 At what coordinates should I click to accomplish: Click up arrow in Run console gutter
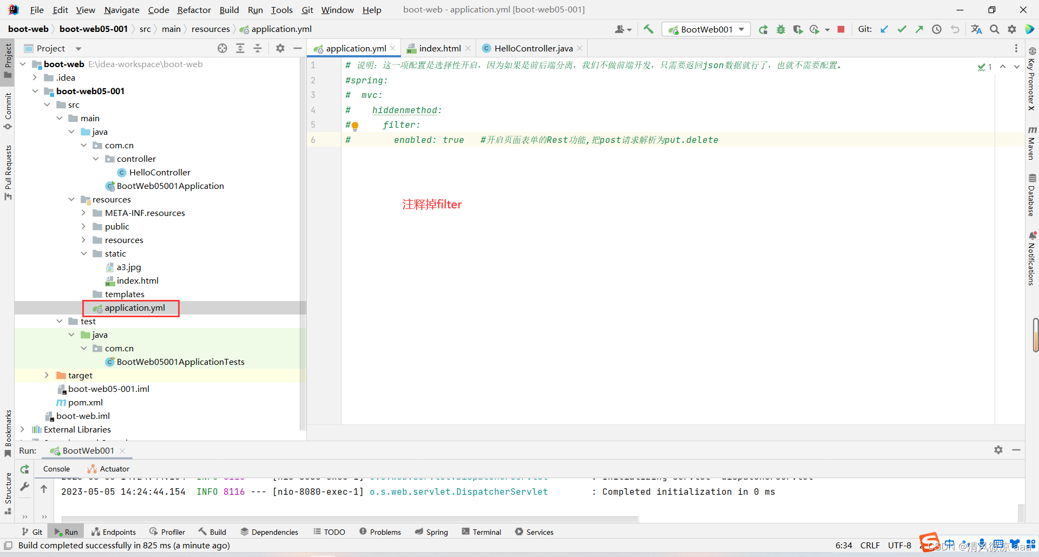point(44,489)
